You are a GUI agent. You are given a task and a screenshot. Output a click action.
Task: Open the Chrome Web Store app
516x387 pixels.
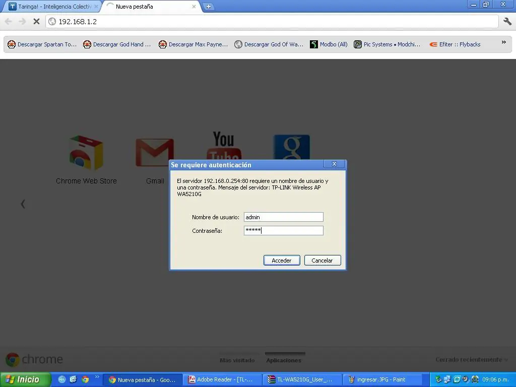tap(86, 160)
